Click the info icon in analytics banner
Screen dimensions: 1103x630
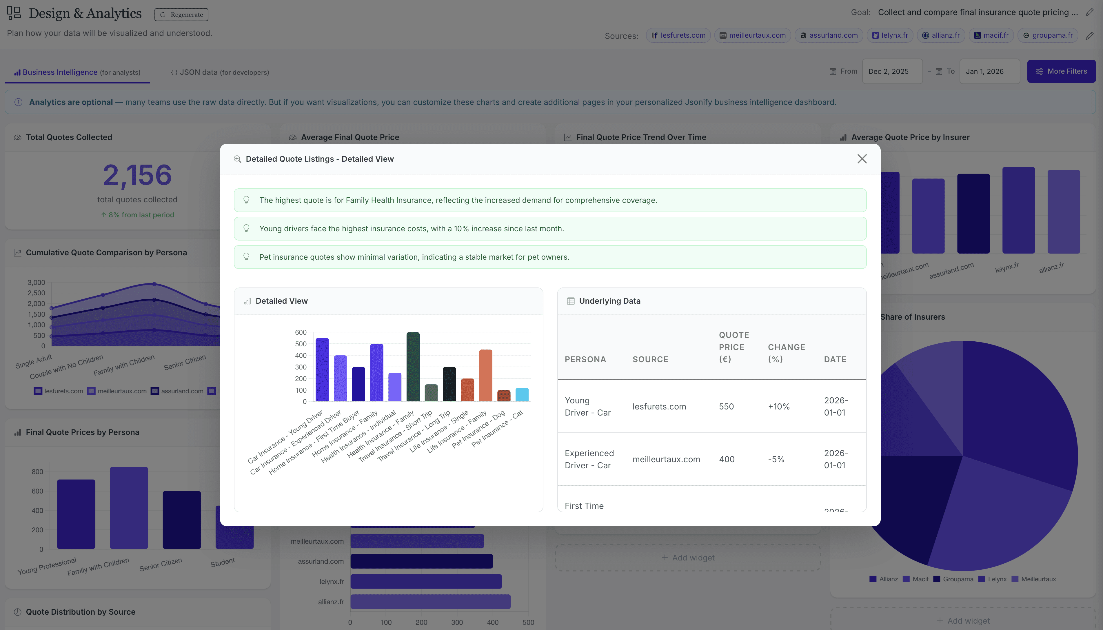click(x=18, y=103)
